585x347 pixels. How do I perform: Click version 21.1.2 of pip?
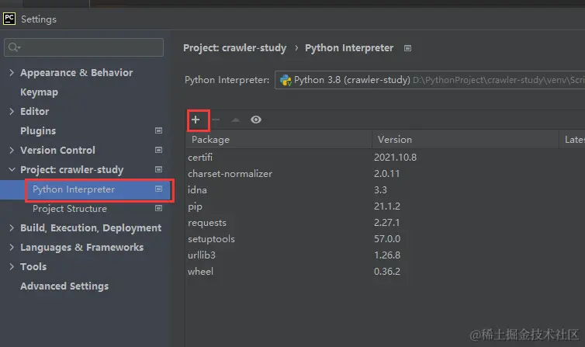point(387,206)
